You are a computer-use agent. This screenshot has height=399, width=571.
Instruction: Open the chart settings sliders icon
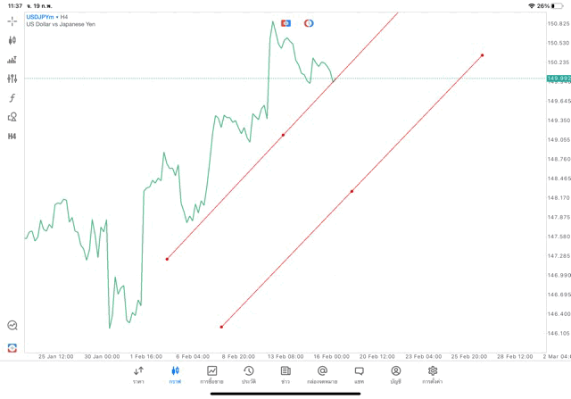click(x=12, y=79)
